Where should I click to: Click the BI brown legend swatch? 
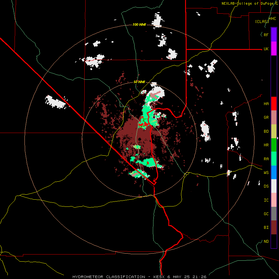pyautogui.click(x=274, y=228)
